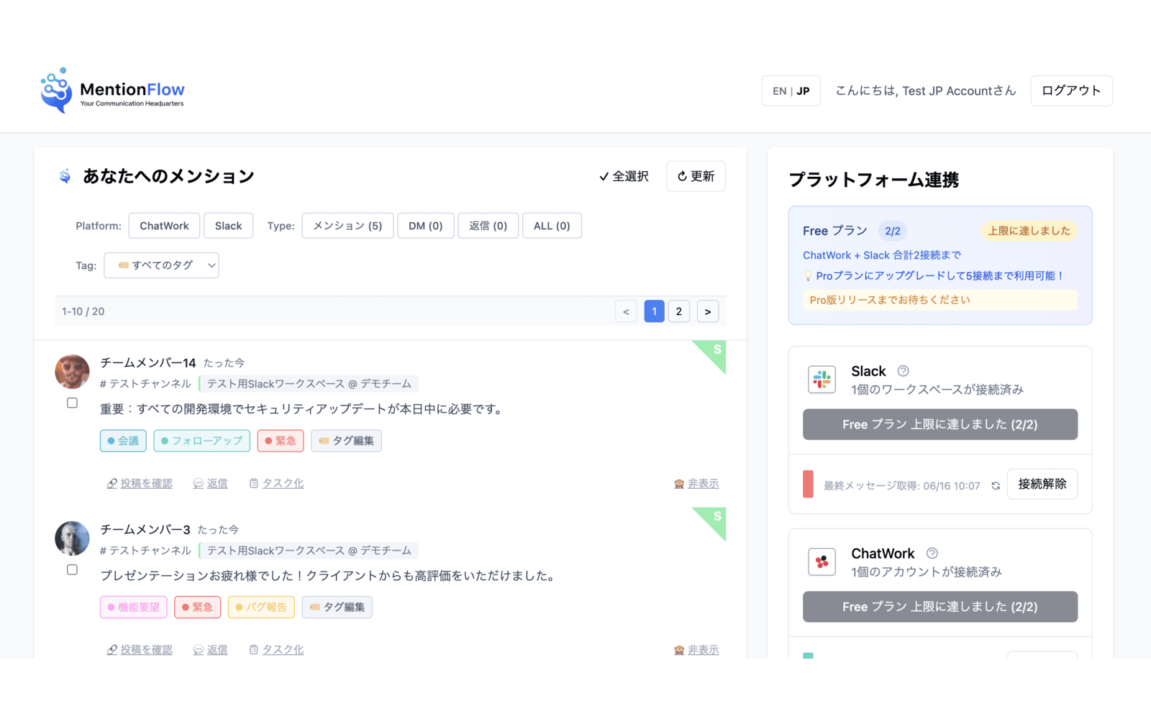Viewport: 1151px width, 719px height.
Task: Tick checkbox for チームメンバー3 mention
Action: tap(72, 570)
